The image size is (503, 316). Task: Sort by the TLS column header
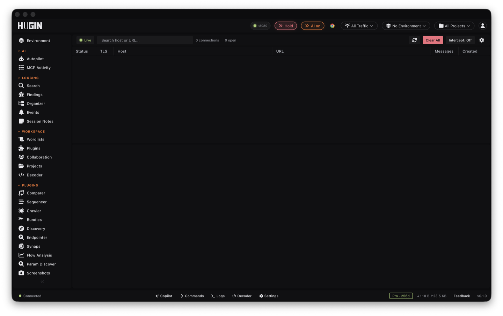click(x=104, y=51)
